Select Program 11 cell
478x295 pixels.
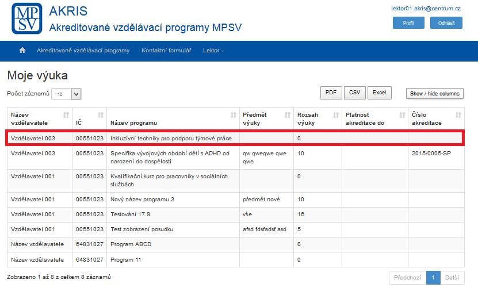[173, 260]
